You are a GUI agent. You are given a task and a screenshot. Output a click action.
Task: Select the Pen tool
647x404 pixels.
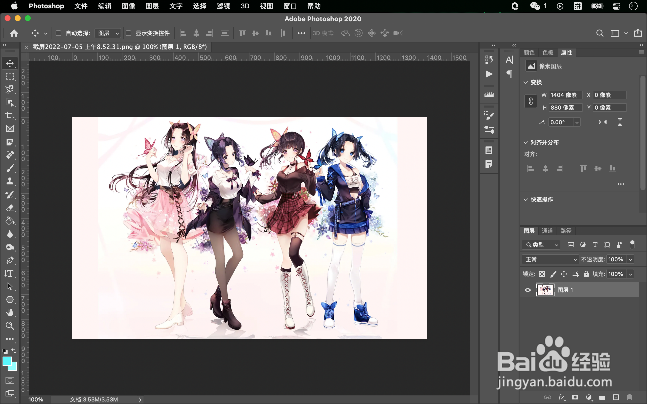[10, 260]
